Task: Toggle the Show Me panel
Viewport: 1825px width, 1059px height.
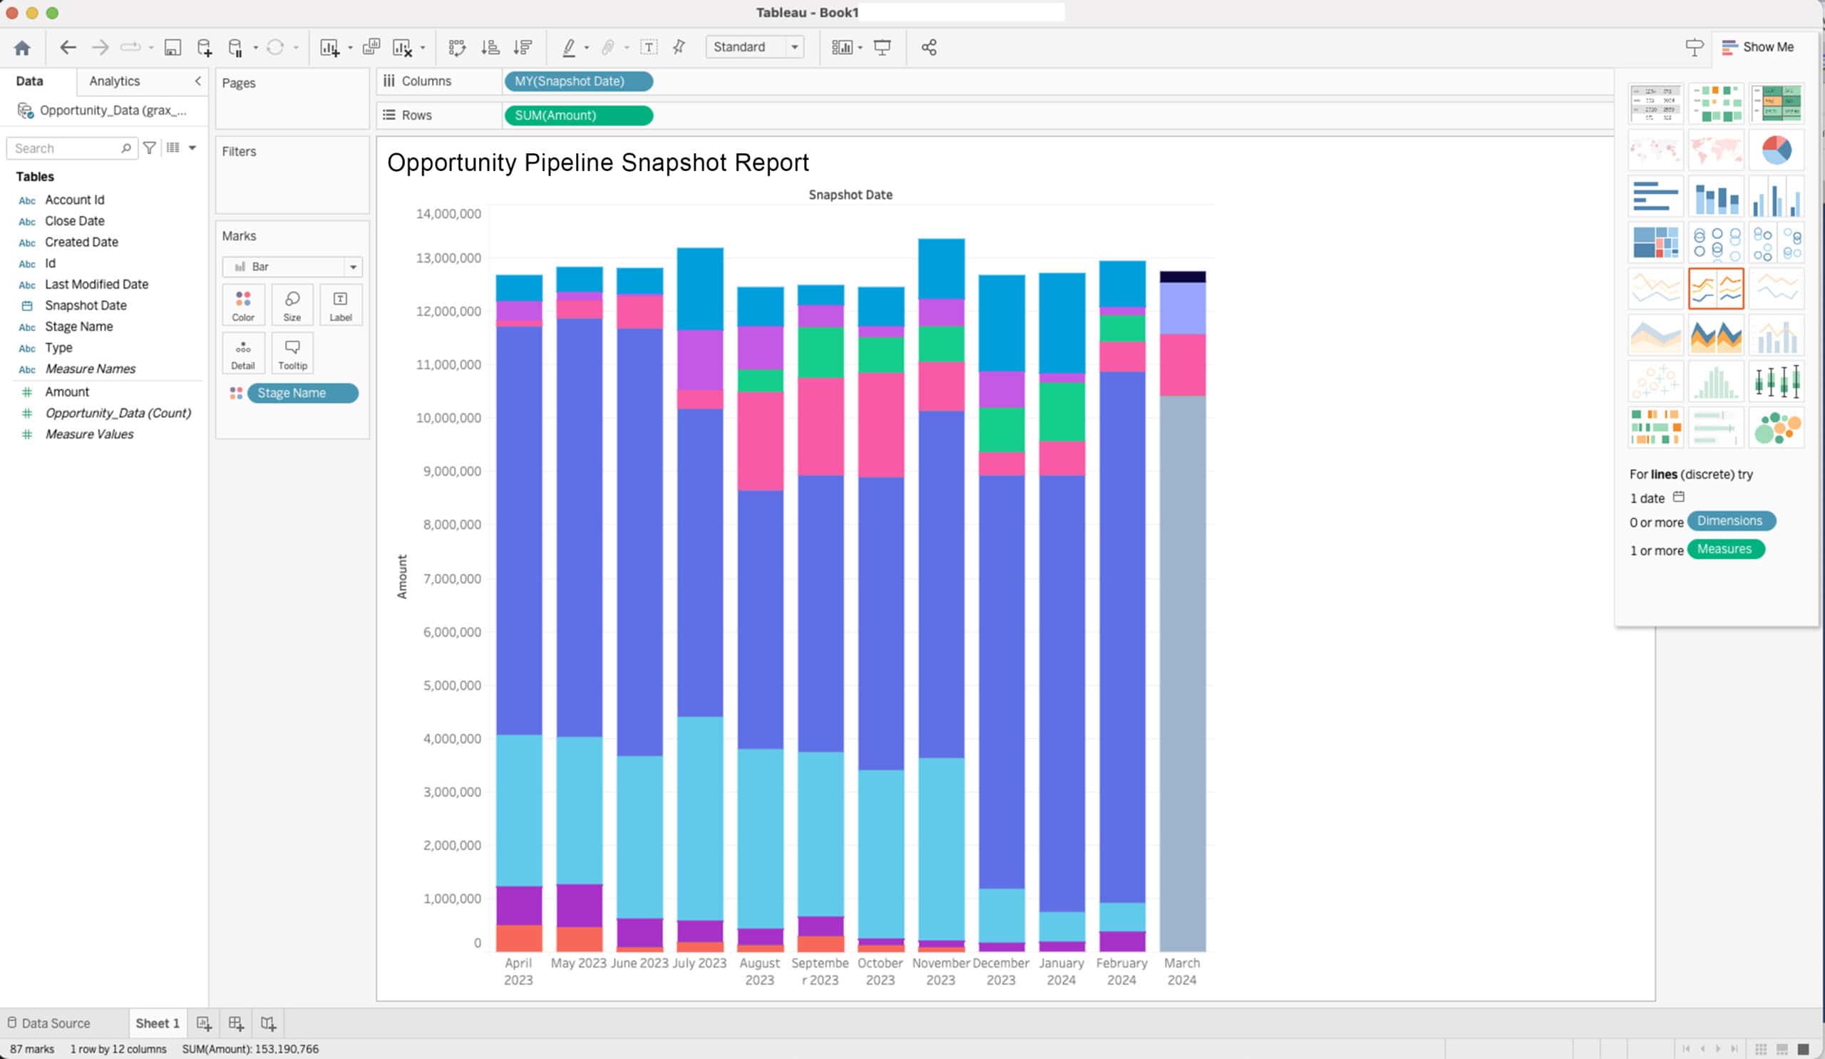Action: click(1759, 47)
